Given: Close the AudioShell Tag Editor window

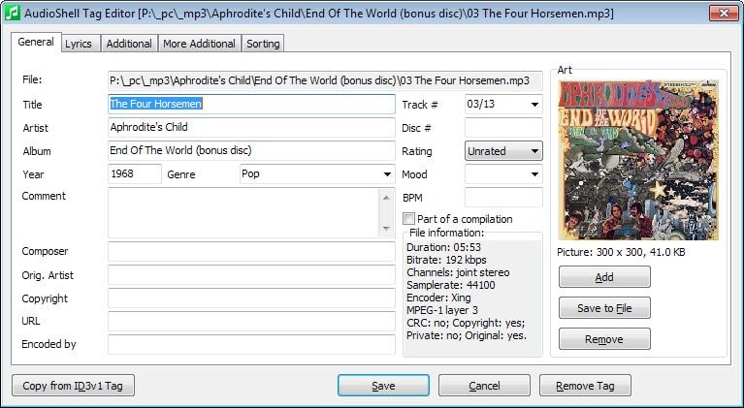Looking at the screenshot, I should point(724,13).
